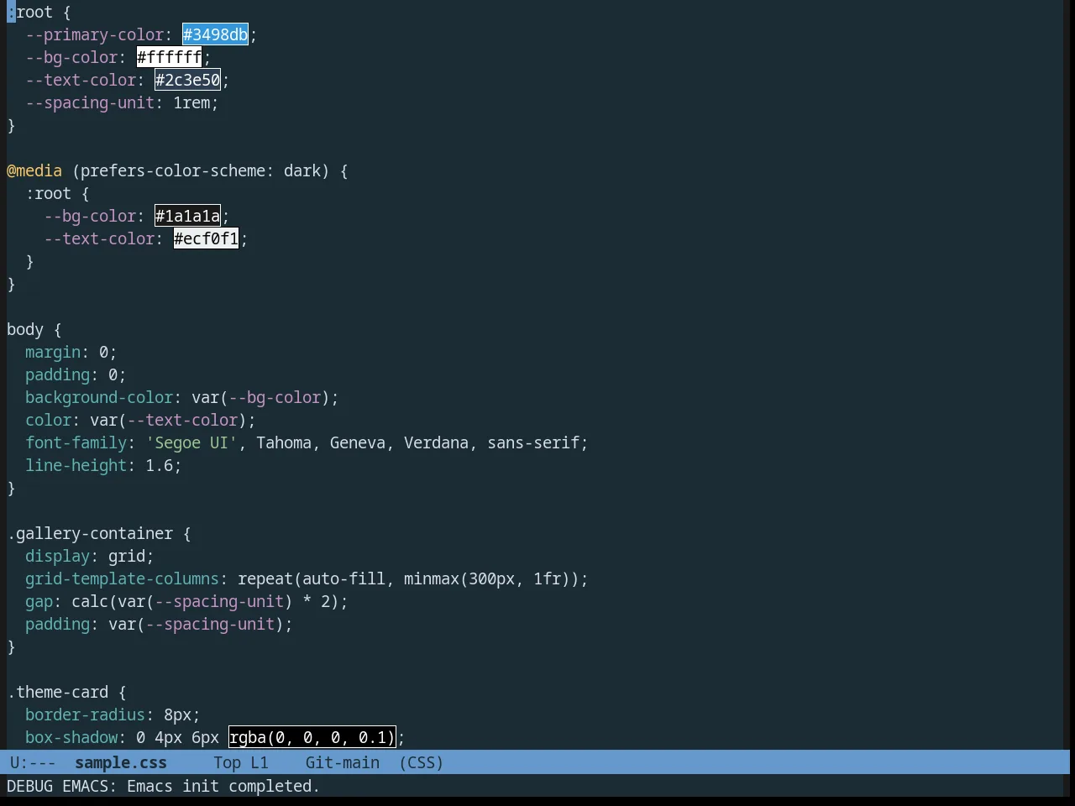
Task: Click .gallery-container selector
Action: [x=90, y=533]
